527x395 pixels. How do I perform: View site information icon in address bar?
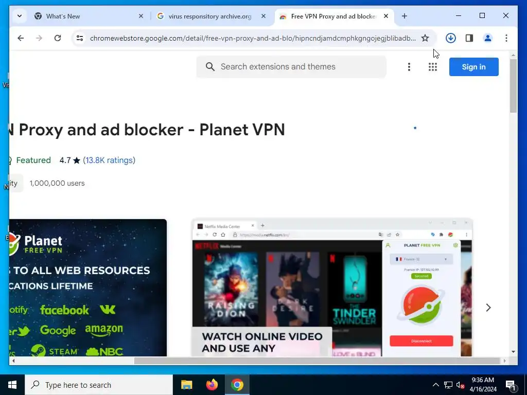[80, 38]
